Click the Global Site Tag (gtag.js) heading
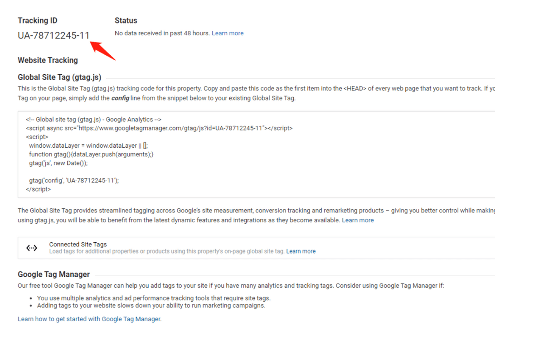 (59, 77)
